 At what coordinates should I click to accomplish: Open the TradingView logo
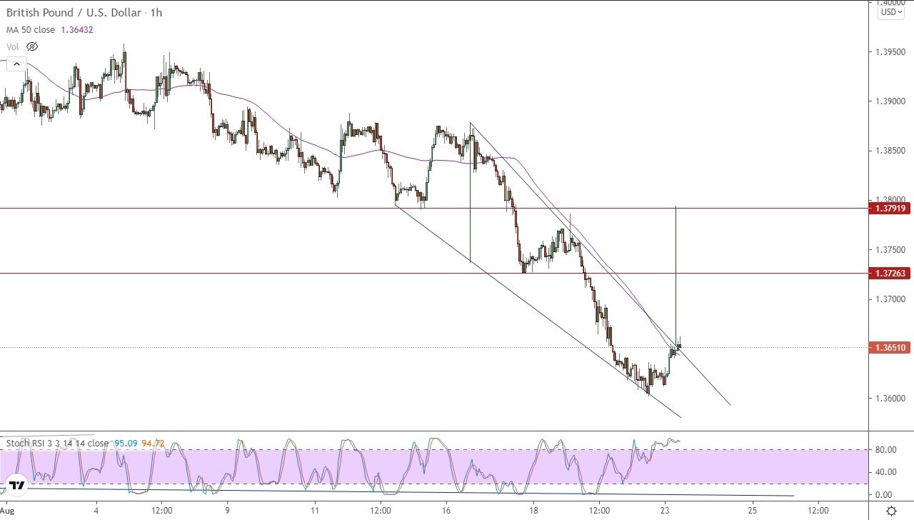(17, 485)
